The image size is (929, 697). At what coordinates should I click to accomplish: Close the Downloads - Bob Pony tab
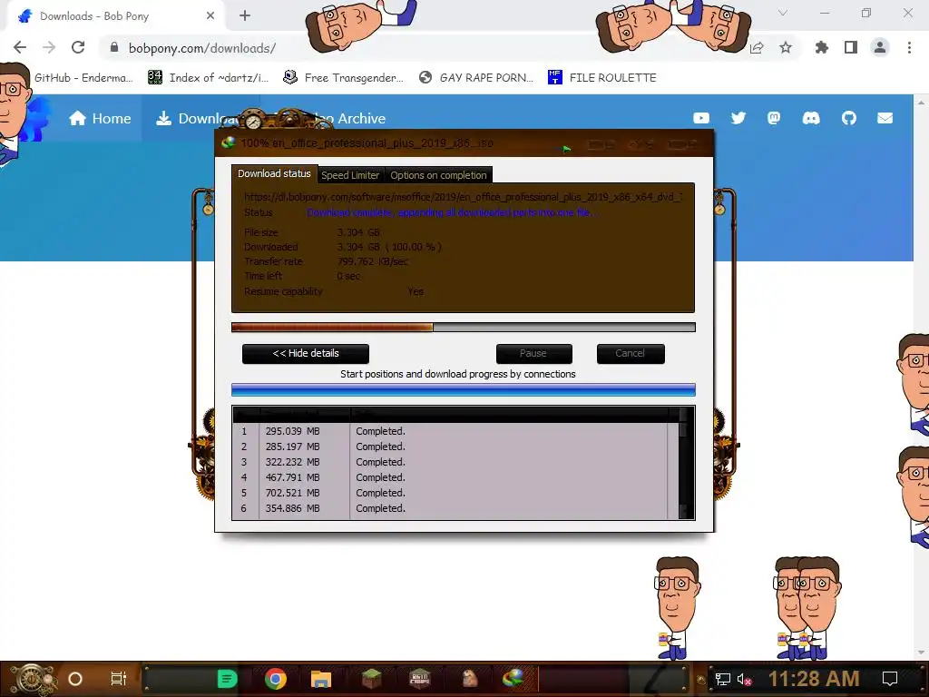tap(210, 16)
